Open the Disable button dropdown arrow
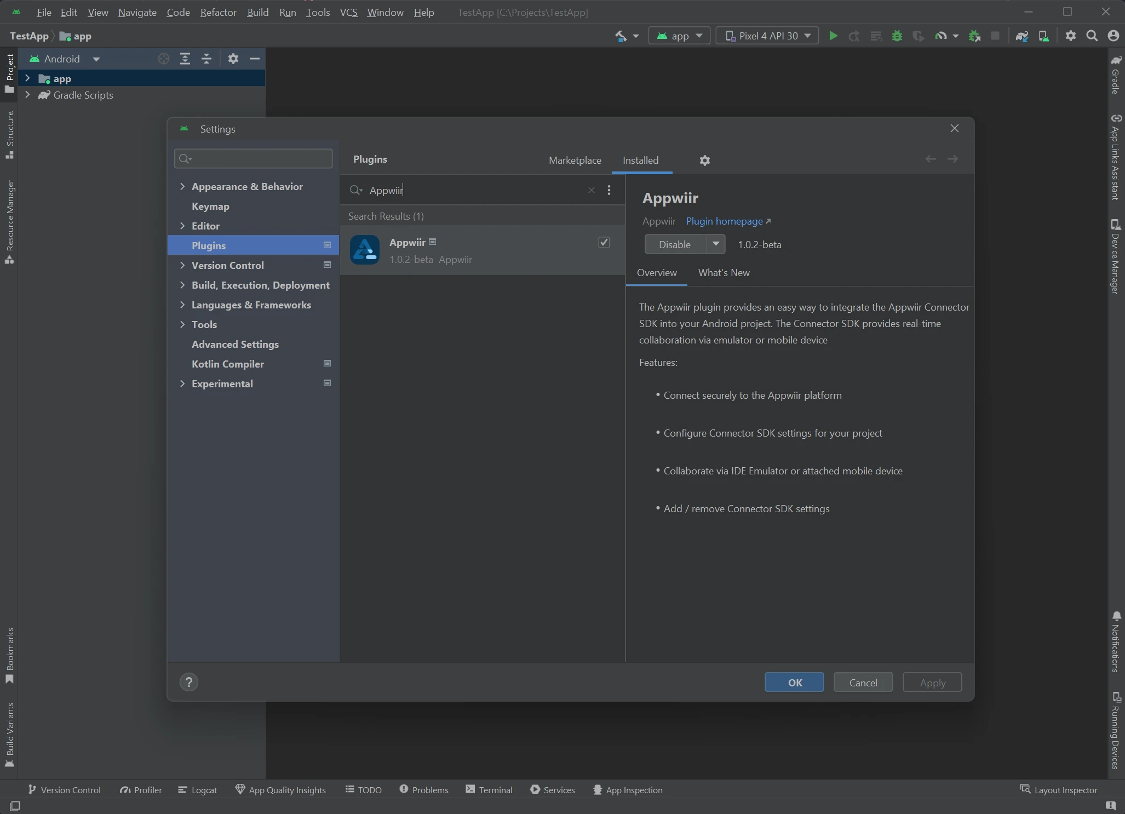 click(x=715, y=244)
